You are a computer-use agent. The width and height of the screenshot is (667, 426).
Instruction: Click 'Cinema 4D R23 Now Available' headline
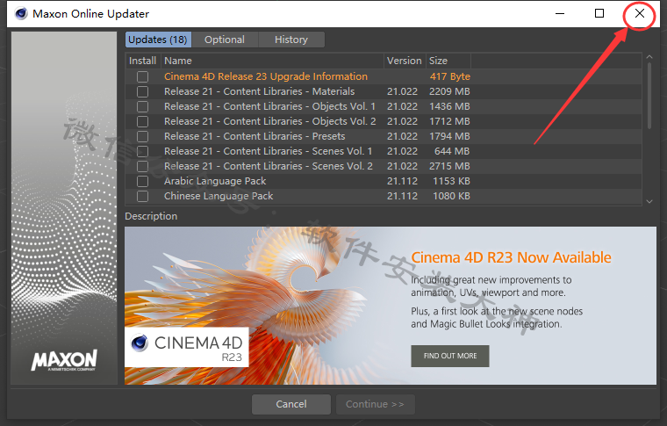(x=511, y=257)
